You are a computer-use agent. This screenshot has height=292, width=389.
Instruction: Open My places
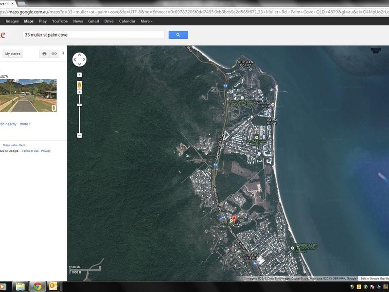tap(13, 54)
